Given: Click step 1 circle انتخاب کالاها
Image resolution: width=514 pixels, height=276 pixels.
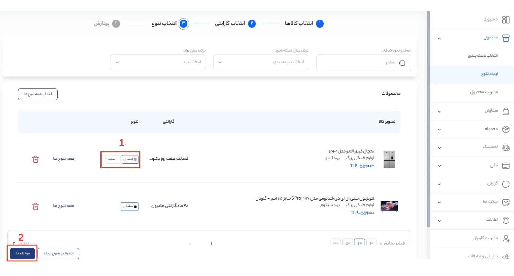Looking at the screenshot, I should pos(320,24).
